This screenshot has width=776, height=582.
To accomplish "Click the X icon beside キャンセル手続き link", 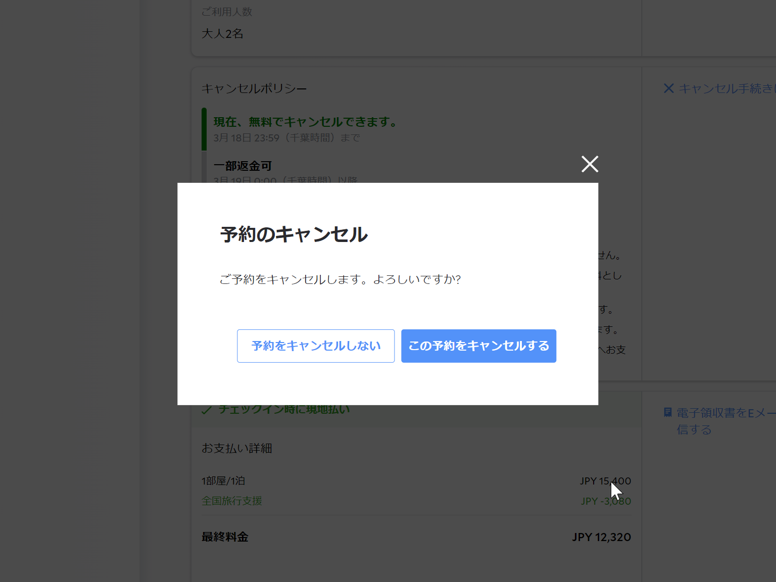I will [x=668, y=88].
